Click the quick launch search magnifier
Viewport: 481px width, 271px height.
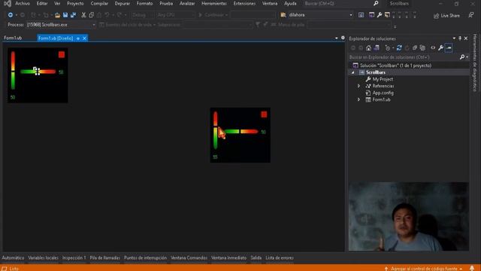click(x=376, y=3)
